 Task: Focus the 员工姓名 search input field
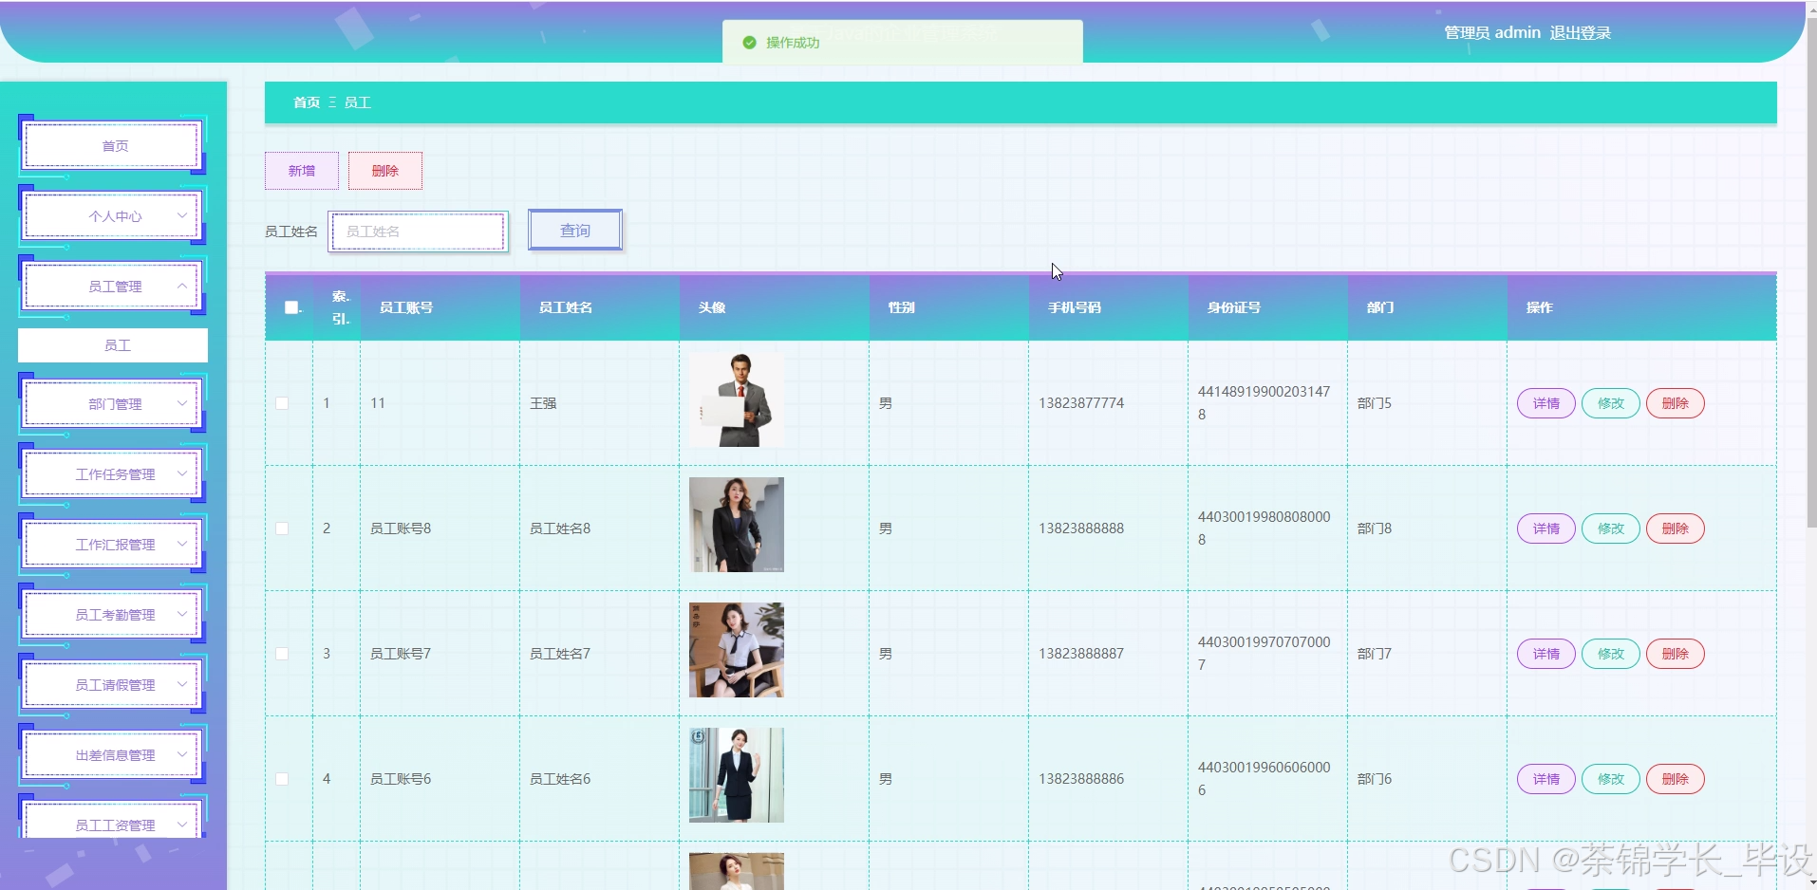click(419, 232)
